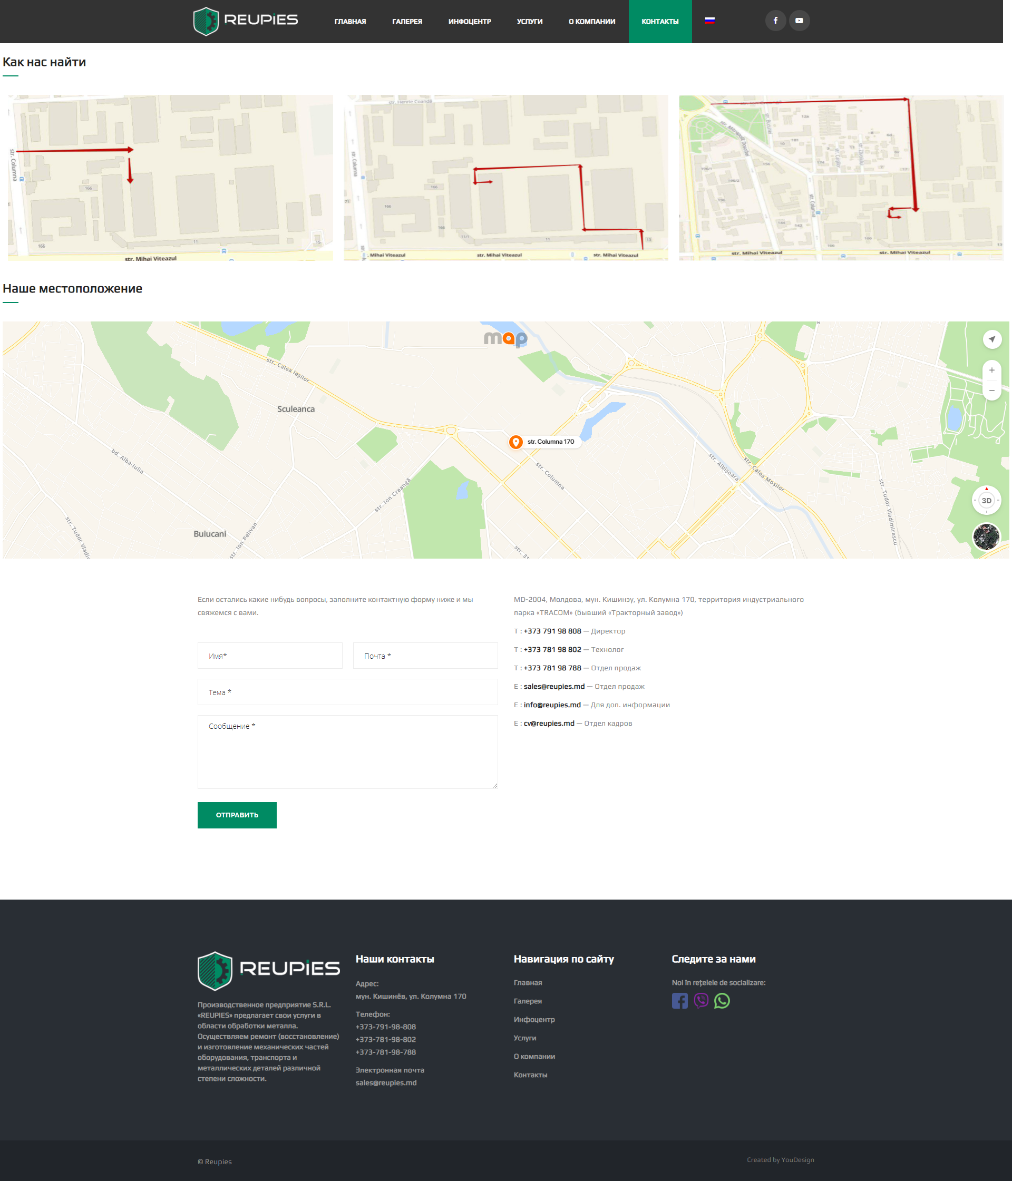
Task: Open the first route map thumbnail
Action: (x=170, y=177)
